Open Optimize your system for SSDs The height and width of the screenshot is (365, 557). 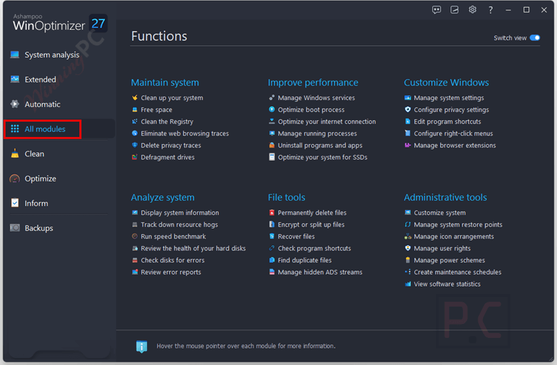click(x=322, y=157)
